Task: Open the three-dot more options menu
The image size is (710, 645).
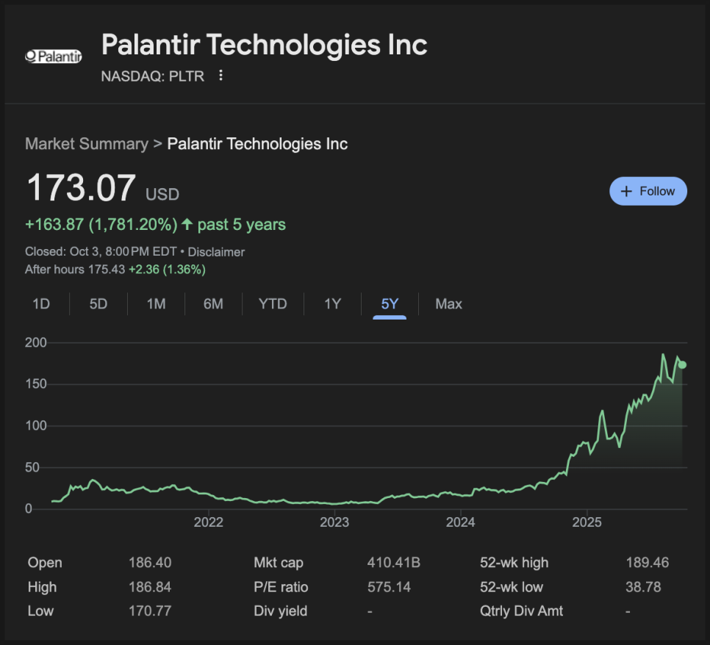Action: 220,76
